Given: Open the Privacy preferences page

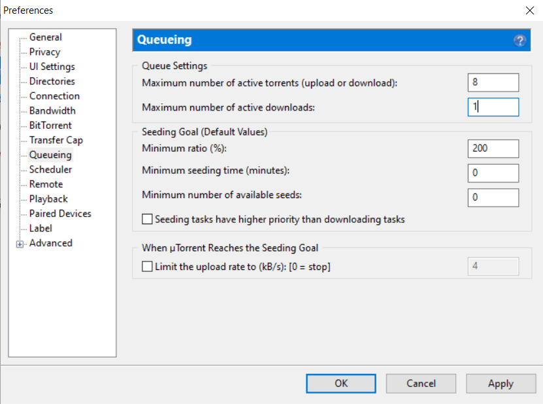Looking at the screenshot, I should 44,52.
